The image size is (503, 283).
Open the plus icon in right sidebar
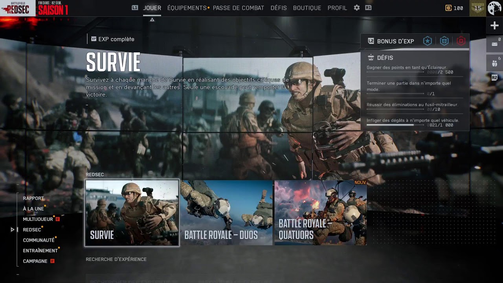pyautogui.click(x=494, y=26)
